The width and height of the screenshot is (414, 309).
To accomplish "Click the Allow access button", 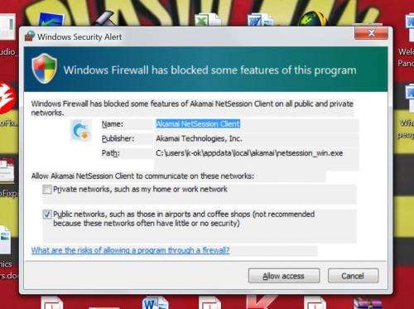I will (284, 276).
